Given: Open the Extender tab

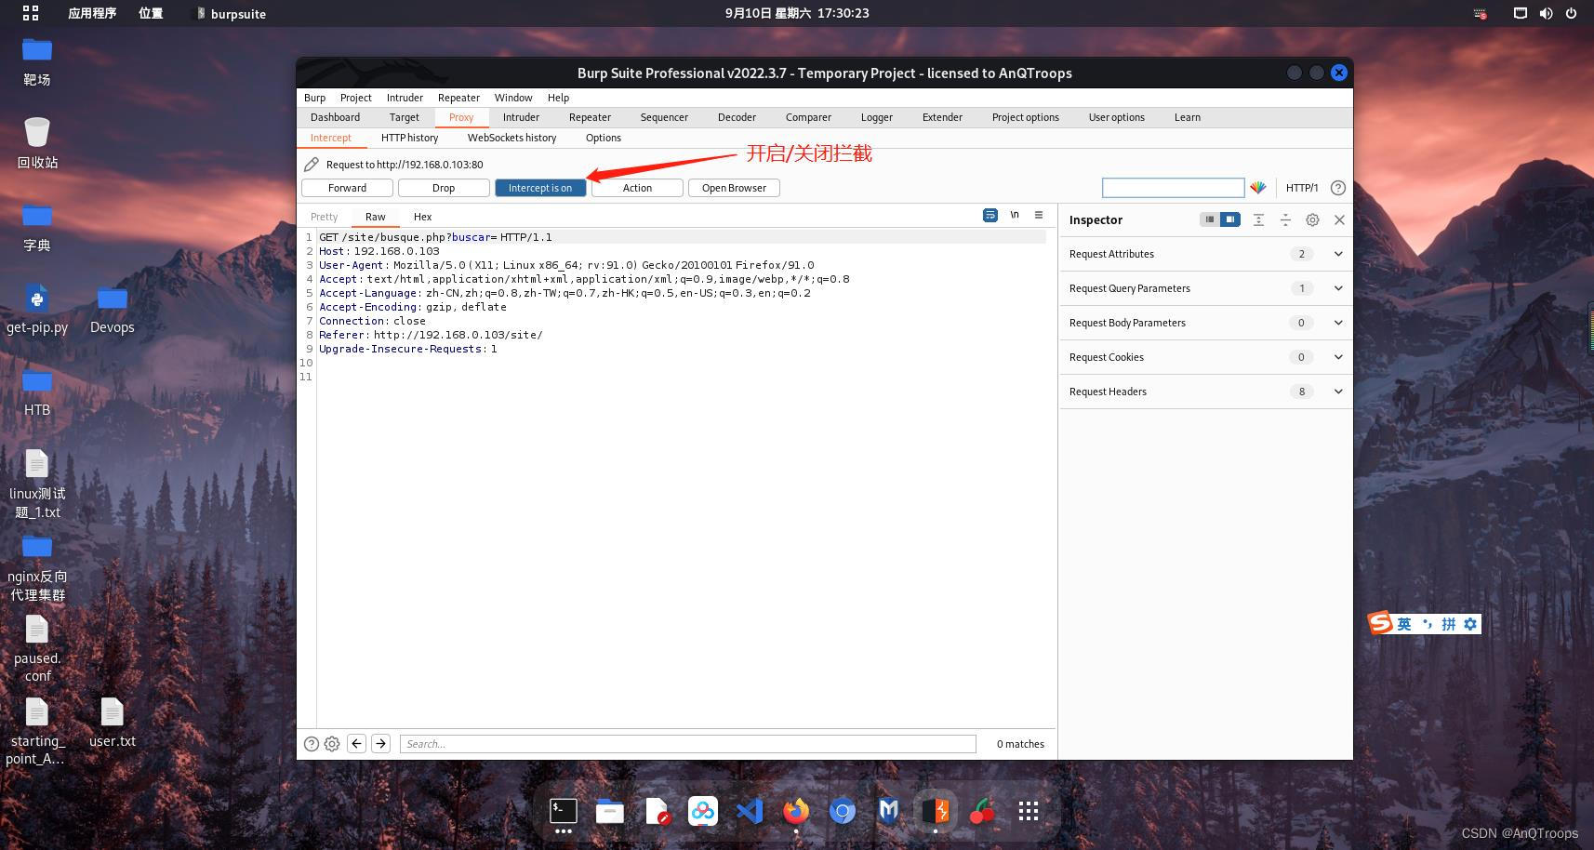Looking at the screenshot, I should (942, 117).
